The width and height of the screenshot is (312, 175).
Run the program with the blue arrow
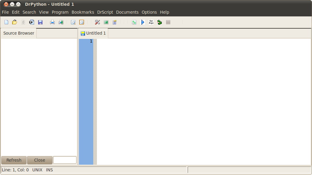pyautogui.click(x=143, y=22)
